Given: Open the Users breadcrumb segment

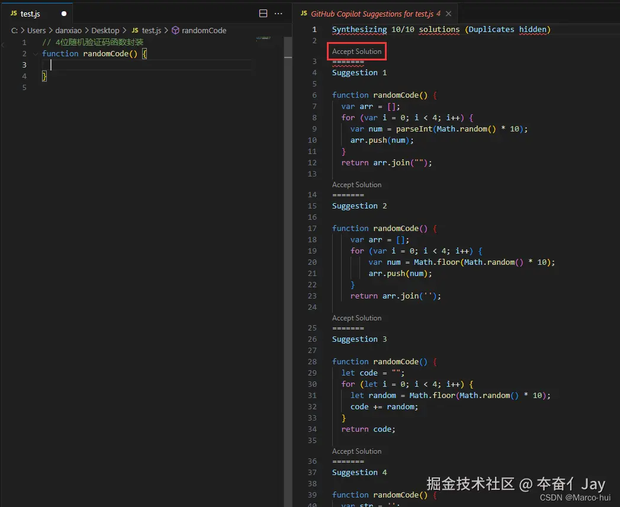Looking at the screenshot, I should pos(36,30).
